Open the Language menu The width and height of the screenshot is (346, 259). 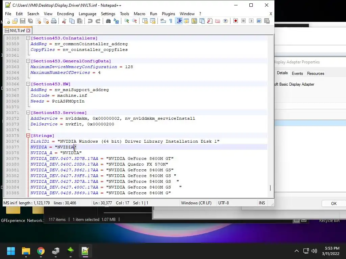coord(88,13)
